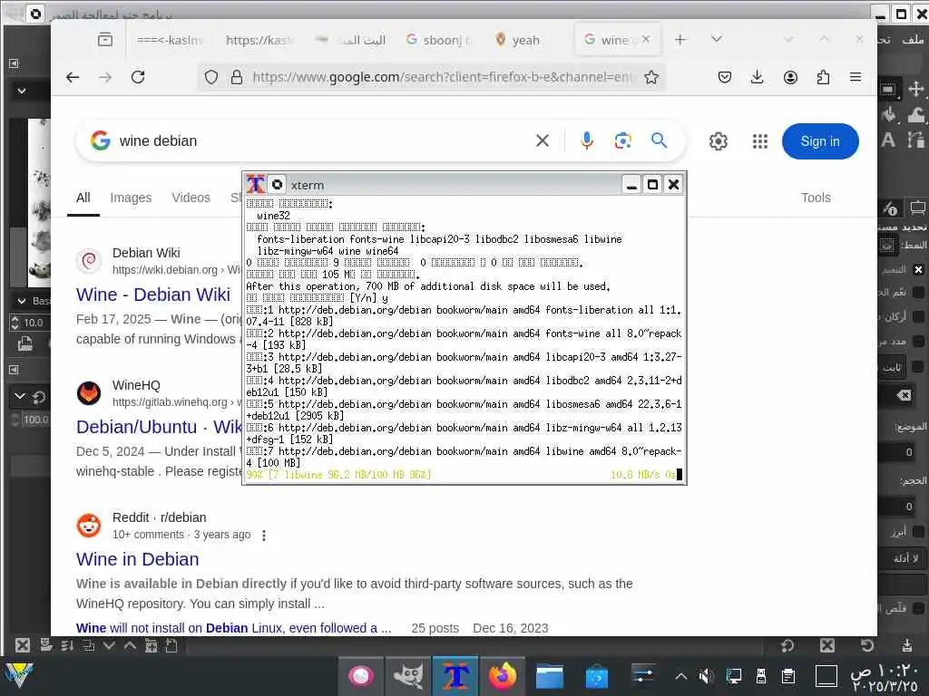Clear the Google search query
Image resolution: width=929 pixels, height=696 pixels.
click(543, 140)
